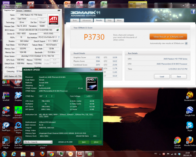This screenshot has height=157, width=196.
Task: Click the Windows Start button
Action: (4, 154)
